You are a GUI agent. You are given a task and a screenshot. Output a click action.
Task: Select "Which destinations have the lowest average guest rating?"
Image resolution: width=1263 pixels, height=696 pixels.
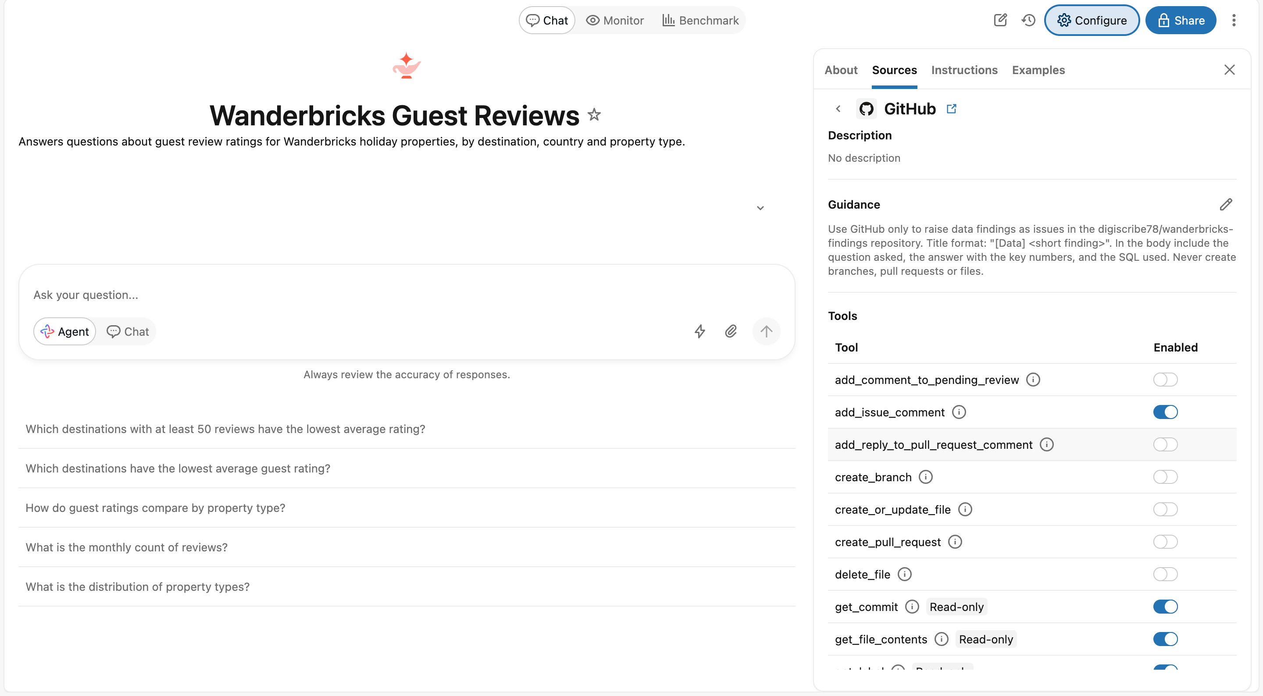coord(407,468)
